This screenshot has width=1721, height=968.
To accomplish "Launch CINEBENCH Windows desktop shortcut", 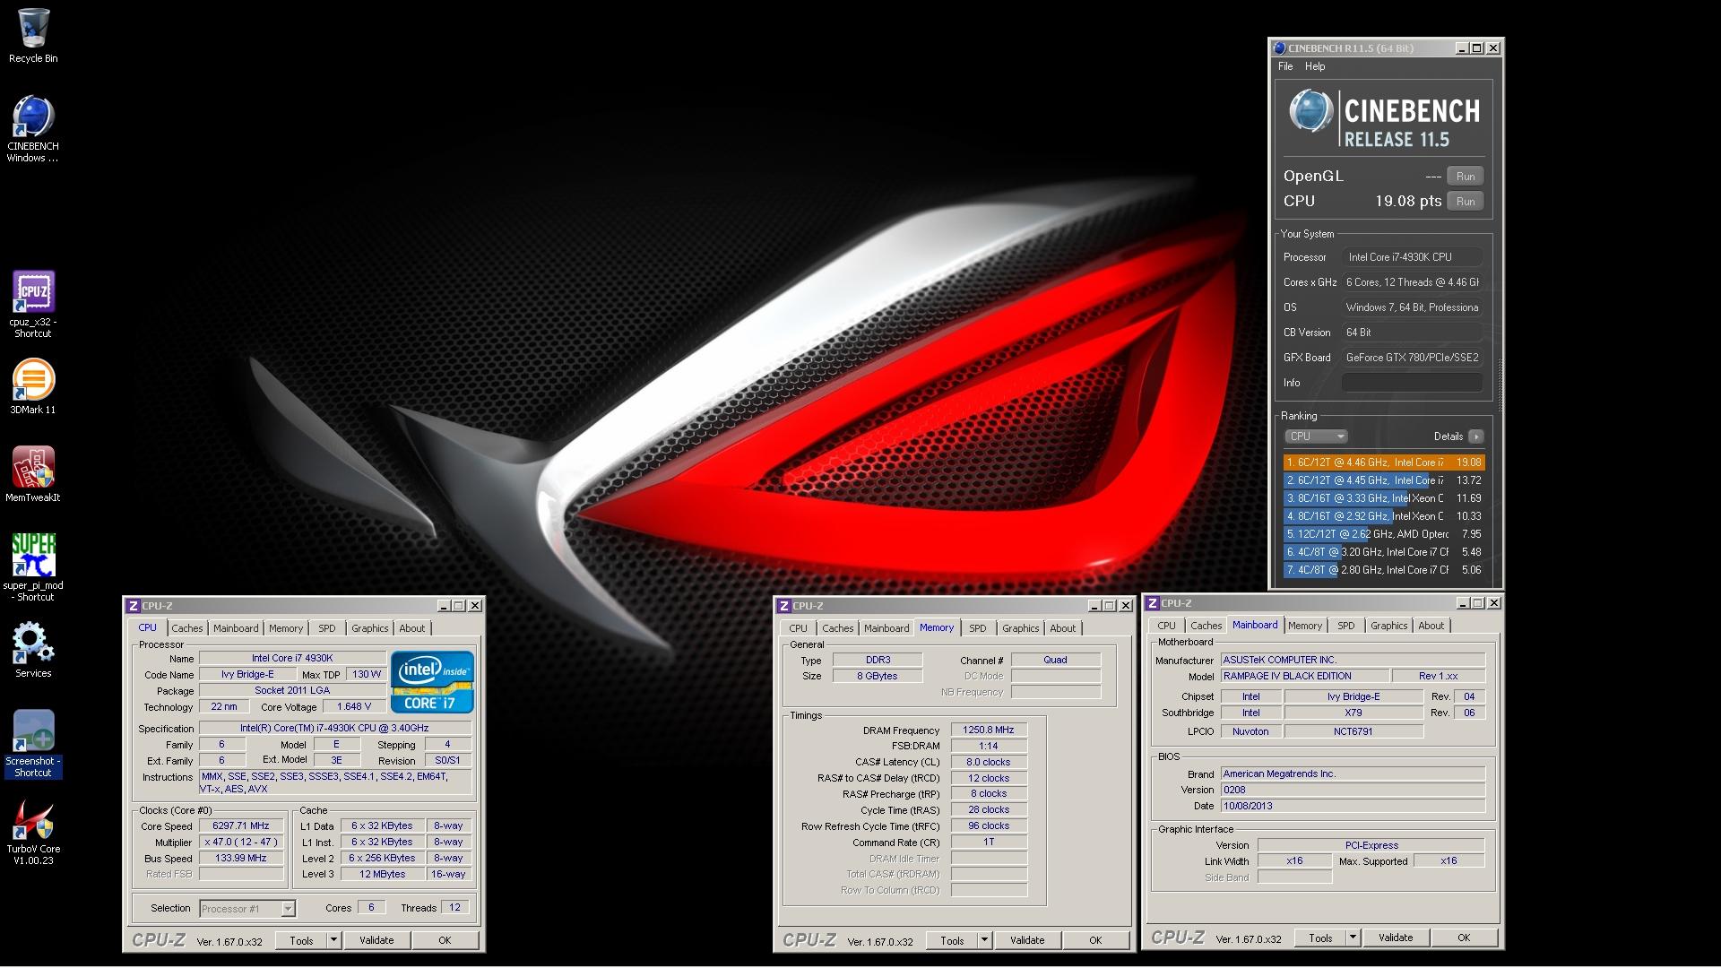I will tap(33, 129).
